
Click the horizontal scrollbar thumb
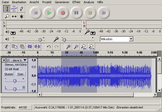(88, 95)
